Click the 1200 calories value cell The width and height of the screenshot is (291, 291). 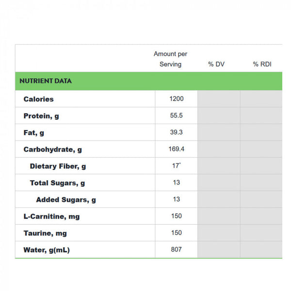click(x=176, y=99)
